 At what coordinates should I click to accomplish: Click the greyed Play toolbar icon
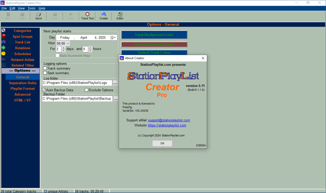pyautogui.click(x=71, y=16)
